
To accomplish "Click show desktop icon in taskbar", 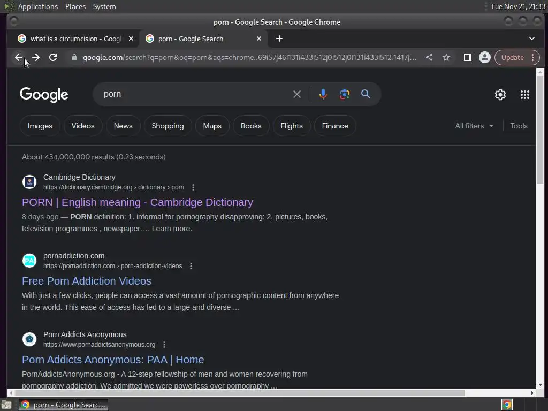I will click(6, 405).
